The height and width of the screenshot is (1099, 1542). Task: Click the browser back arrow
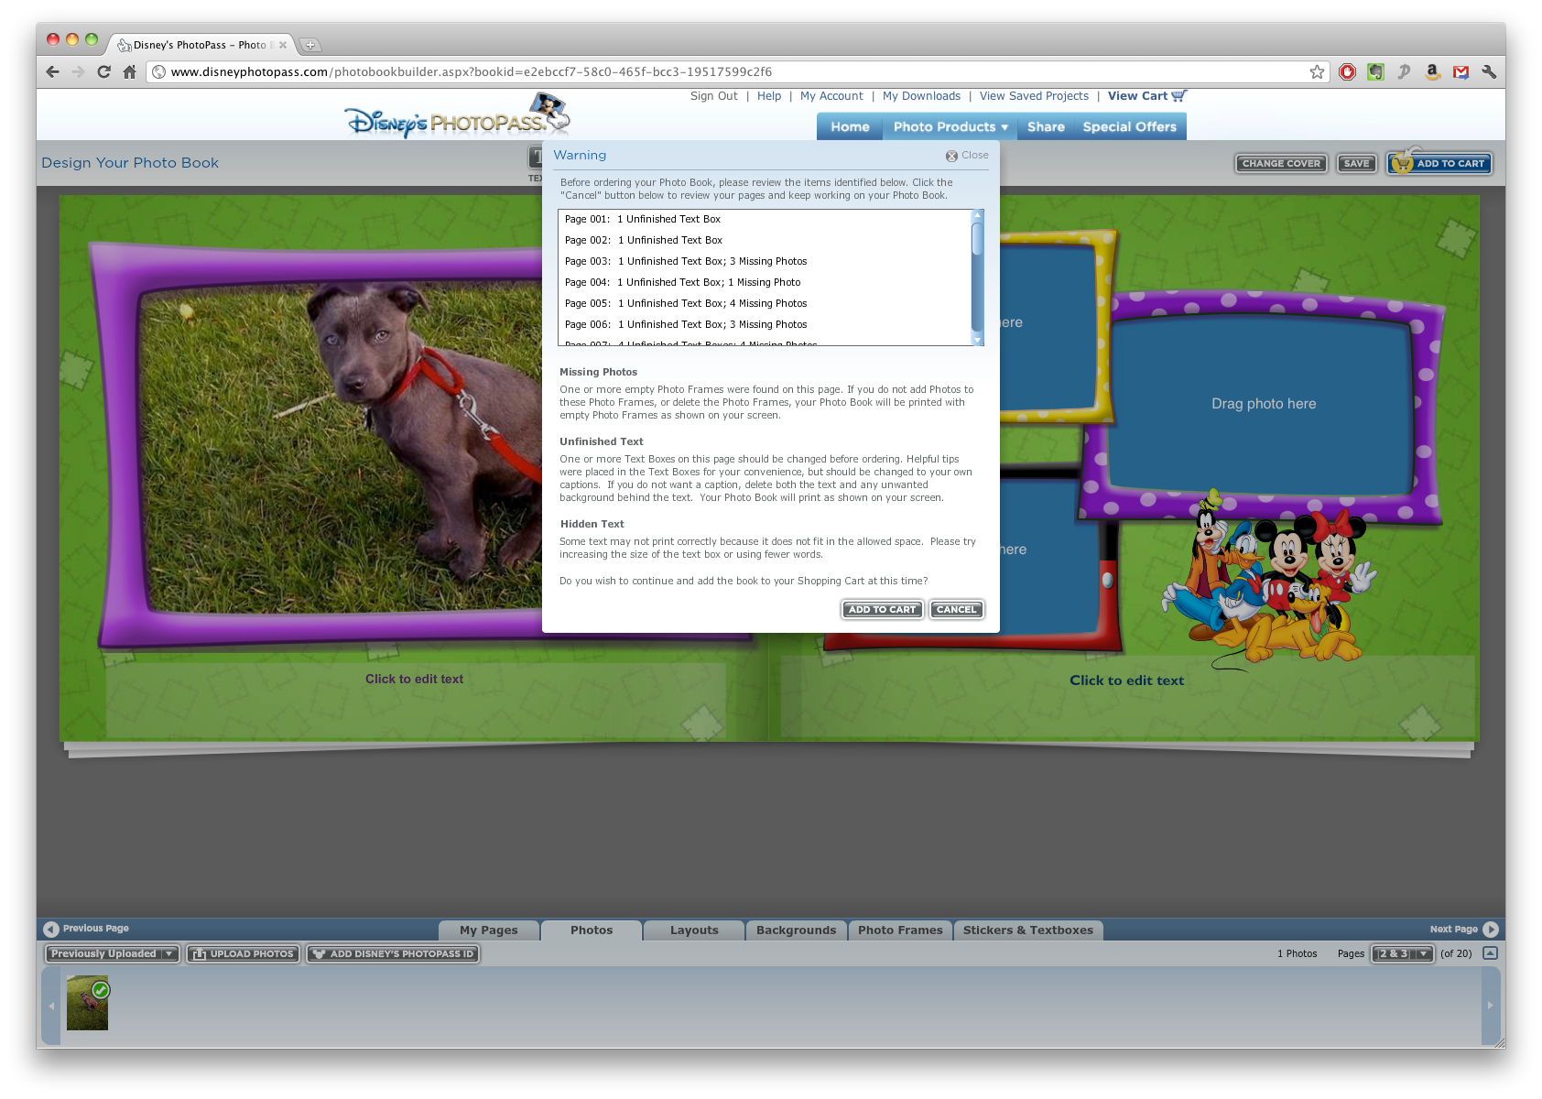click(x=52, y=71)
